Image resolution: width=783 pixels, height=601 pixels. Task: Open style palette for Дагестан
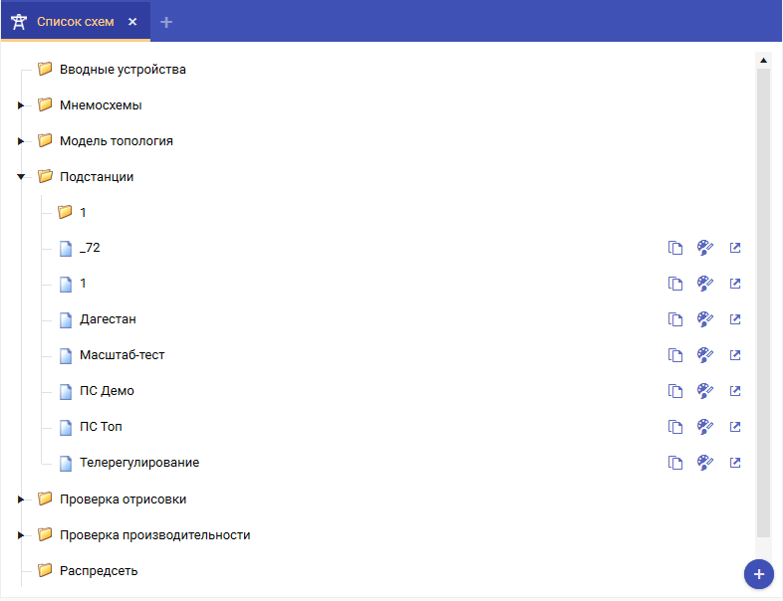pos(705,319)
